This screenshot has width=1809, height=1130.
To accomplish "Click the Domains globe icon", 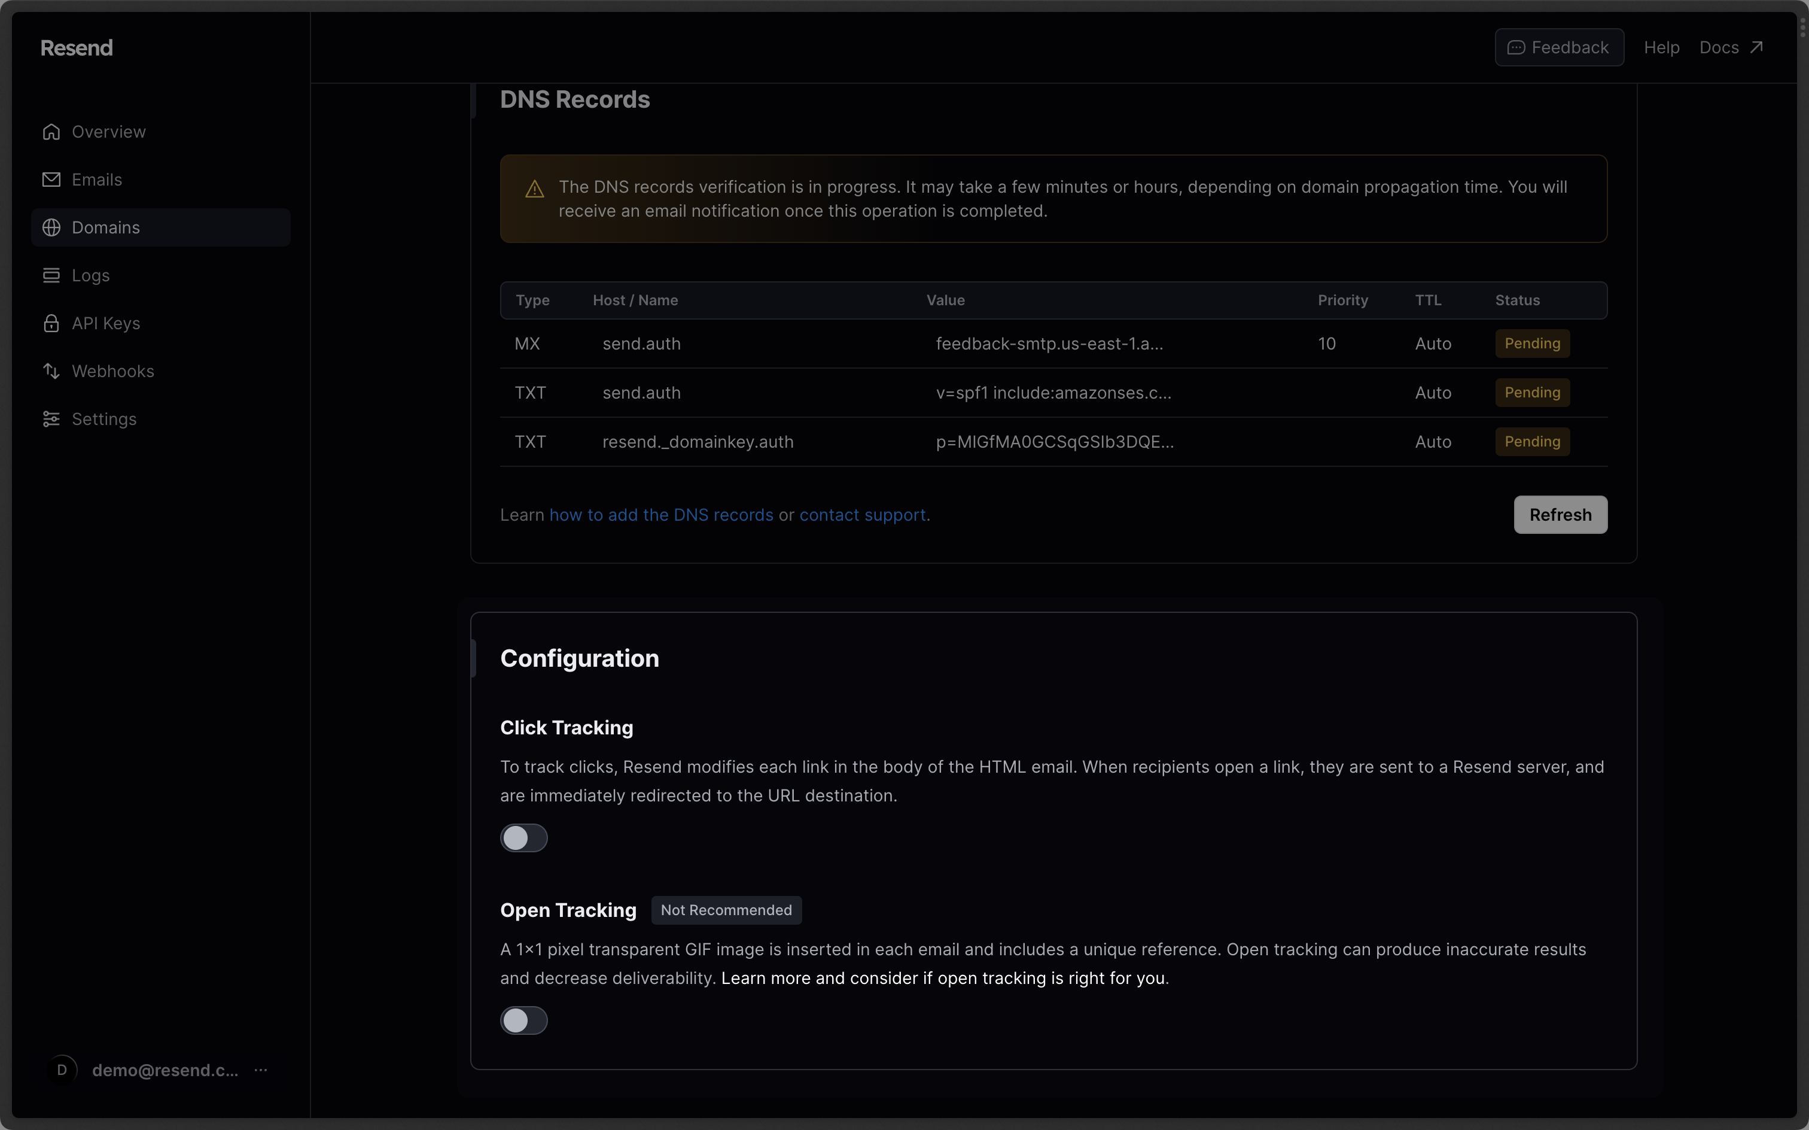I will (x=51, y=227).
